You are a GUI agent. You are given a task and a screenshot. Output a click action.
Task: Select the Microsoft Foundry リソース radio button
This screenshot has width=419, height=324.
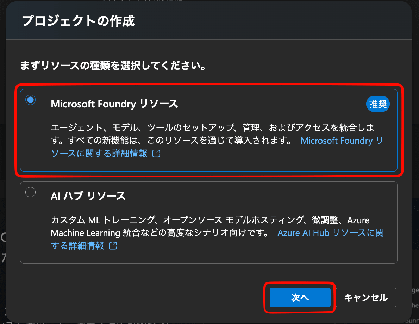[x=31, y=100]
